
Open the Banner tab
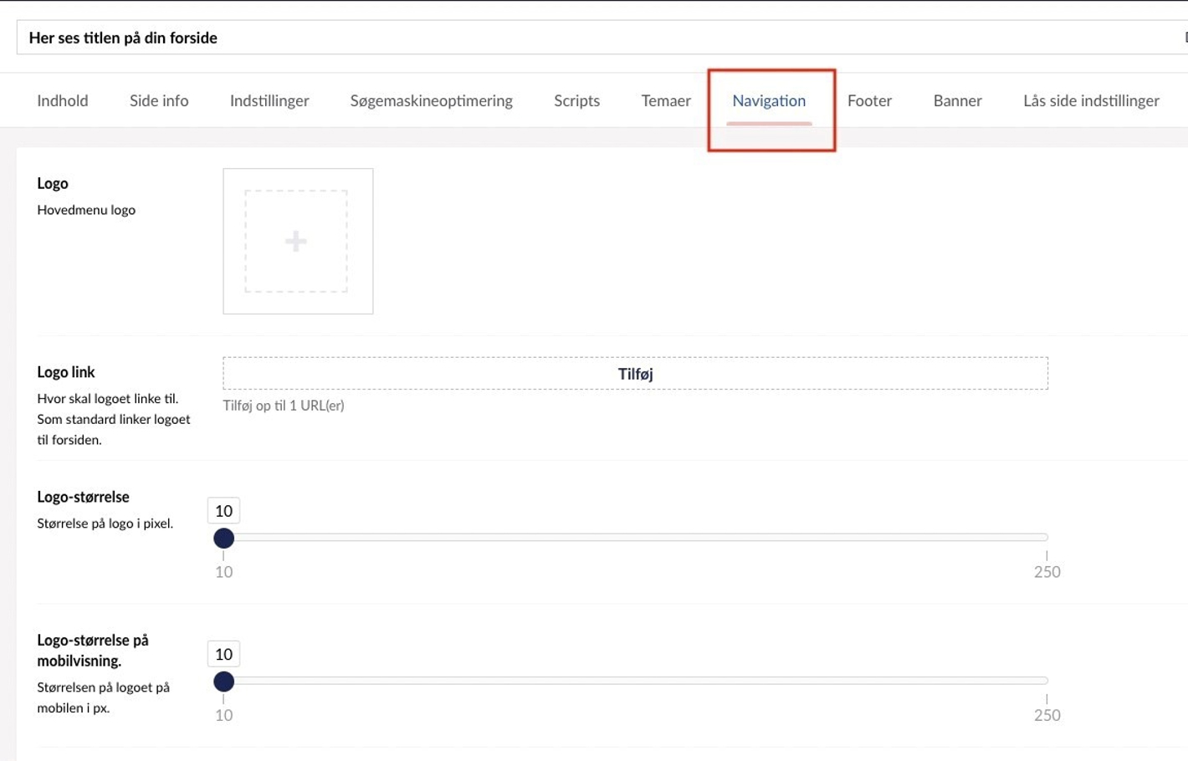[957, 100]
